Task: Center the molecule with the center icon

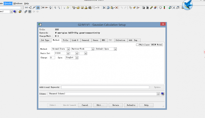Action: coord(174,8)
